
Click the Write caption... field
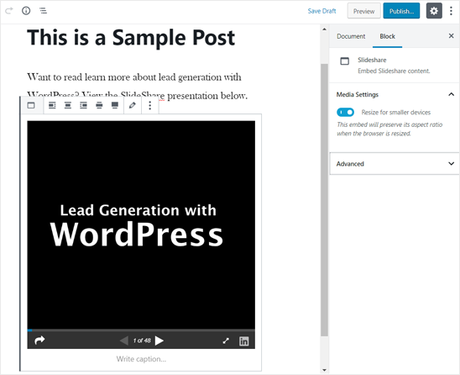coord(141,359)
